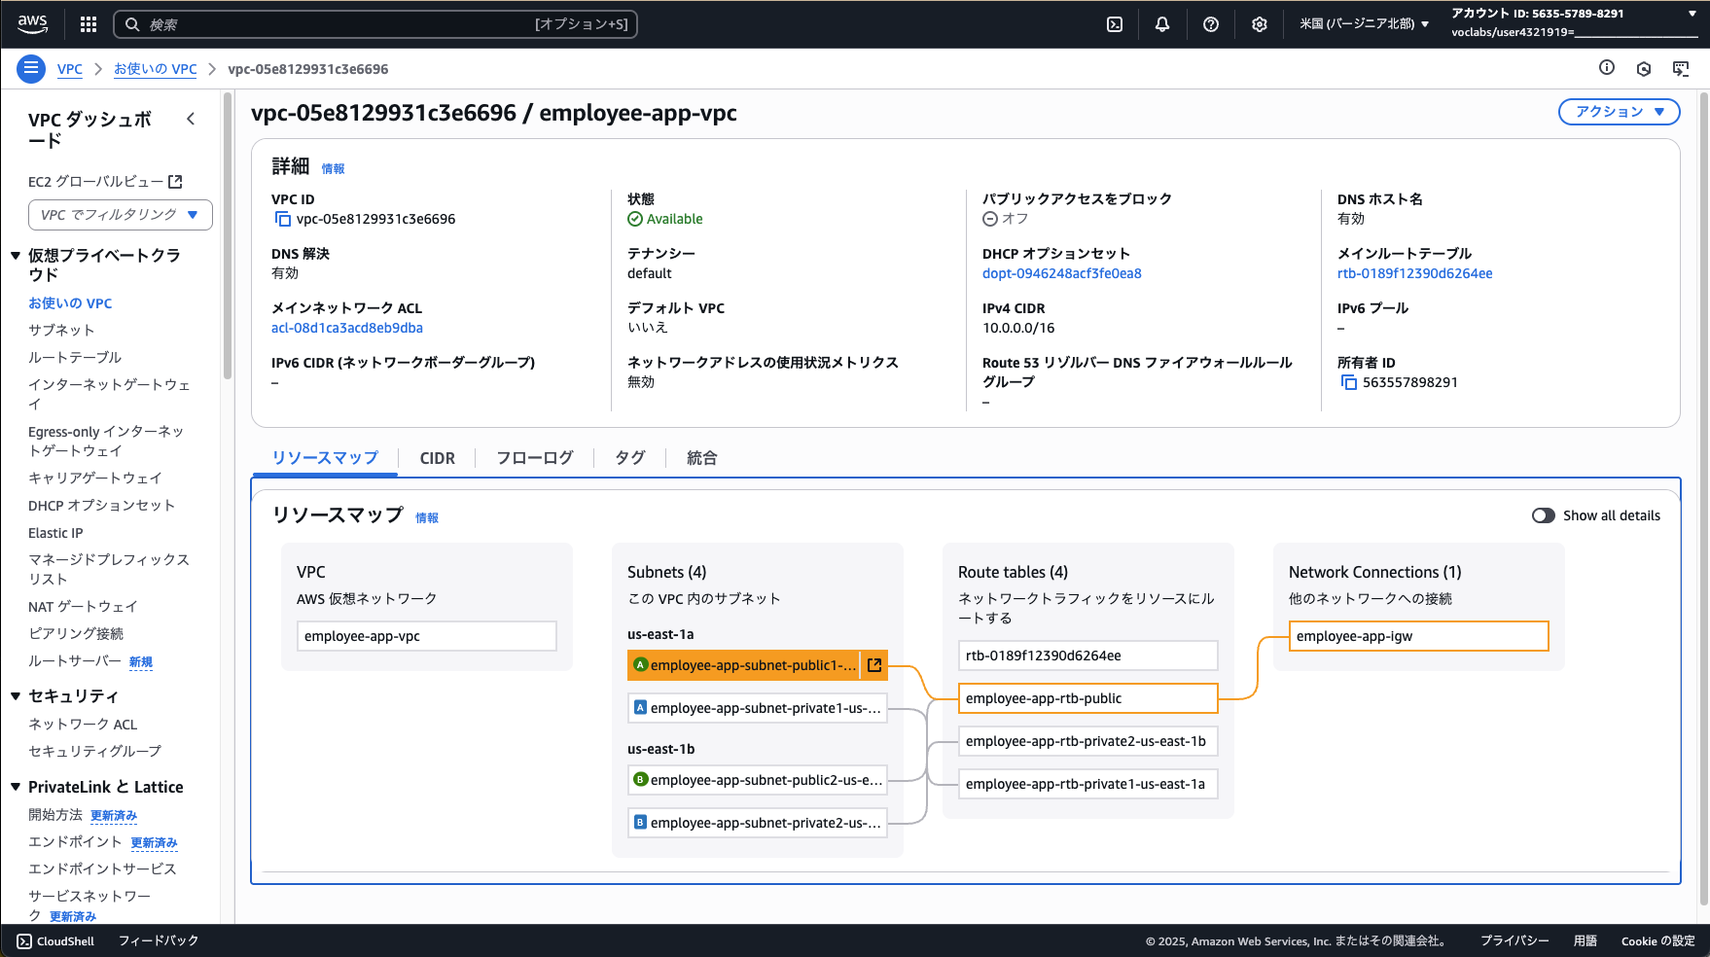The width and height of the screenshot is (1710, 957).
Task: Open network ACL acl-08d1ca3acd8eb9dba link
Action: pos(347,329)
